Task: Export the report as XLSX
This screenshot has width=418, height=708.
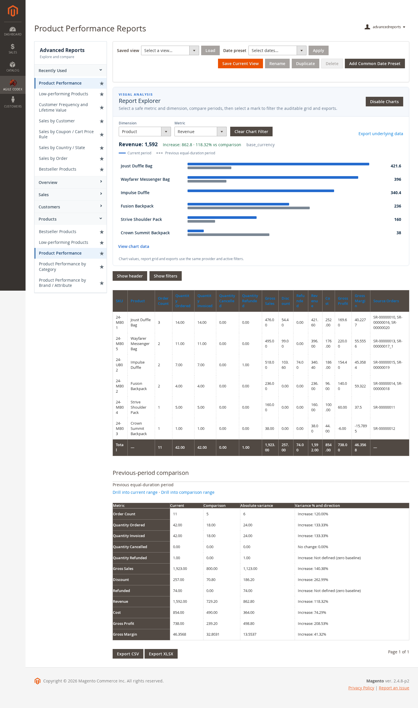Action: pos(161,654)
